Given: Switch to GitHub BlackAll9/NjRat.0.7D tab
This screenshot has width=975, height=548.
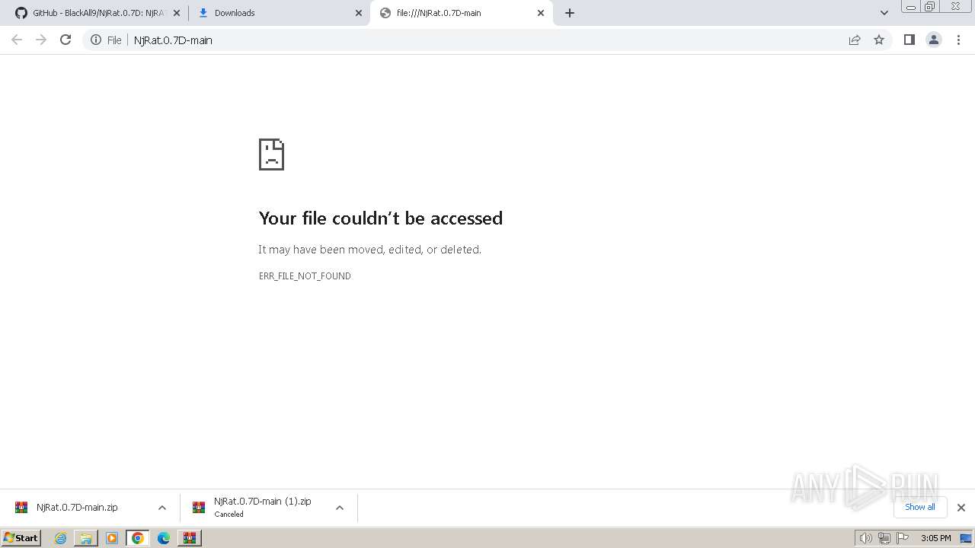Looking at the screenshot, I should point(98,13).
